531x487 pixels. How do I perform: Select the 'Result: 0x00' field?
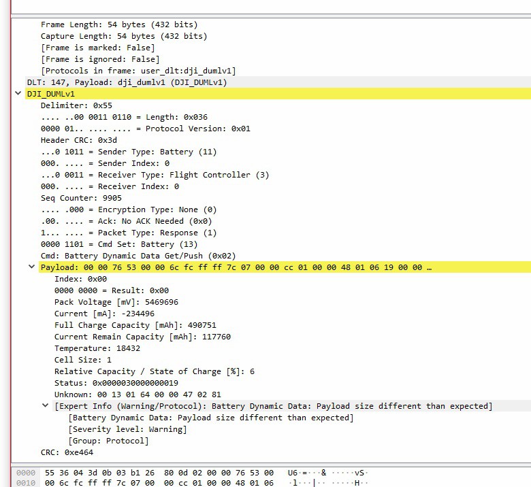(x=112, y=290)
